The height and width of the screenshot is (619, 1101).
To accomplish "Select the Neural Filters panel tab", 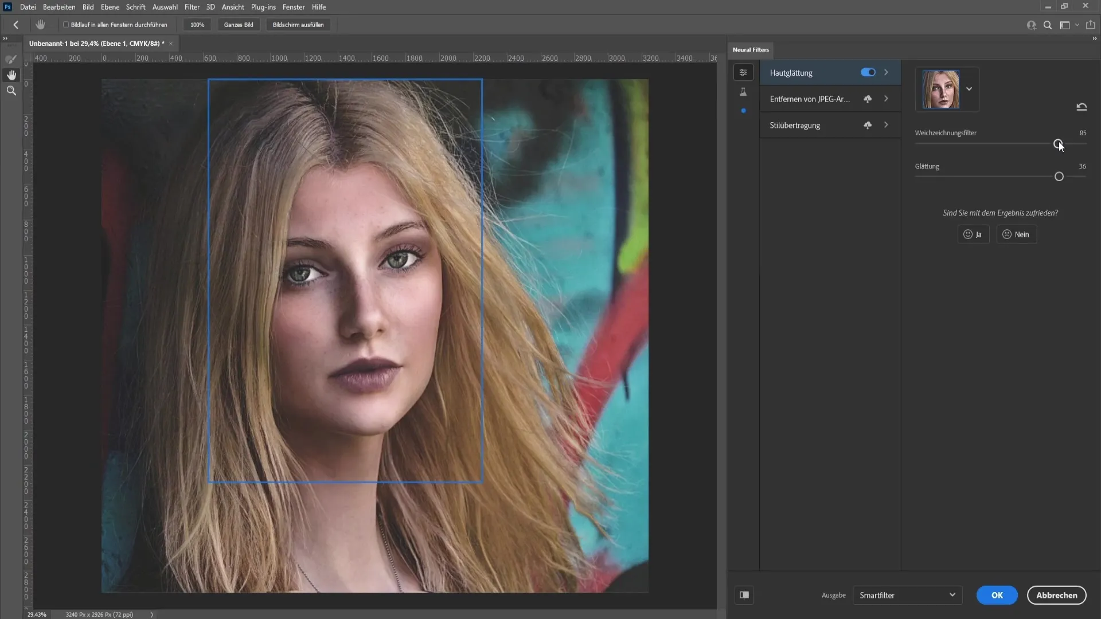I will (751, 50).
